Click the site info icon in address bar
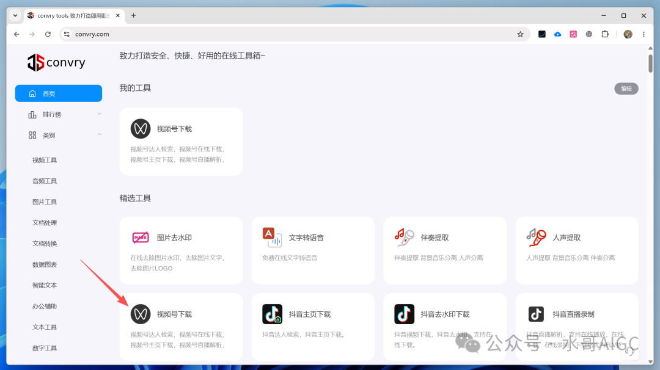Viewport: 660px width, 370px height. coord(67,34)
